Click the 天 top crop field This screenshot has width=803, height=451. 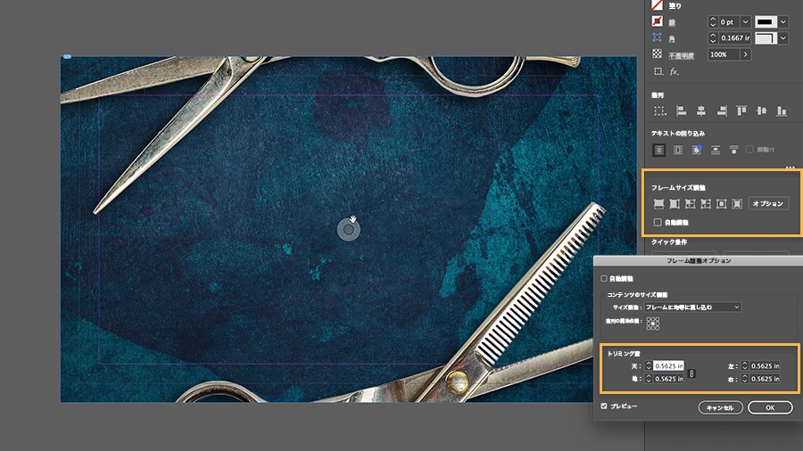(x=668, y=365)
